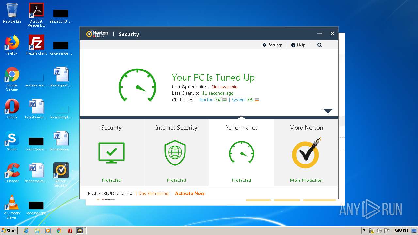Open Recycle Bin on the desktop
Screen dimensions: 418x235
tap(12, 13)
